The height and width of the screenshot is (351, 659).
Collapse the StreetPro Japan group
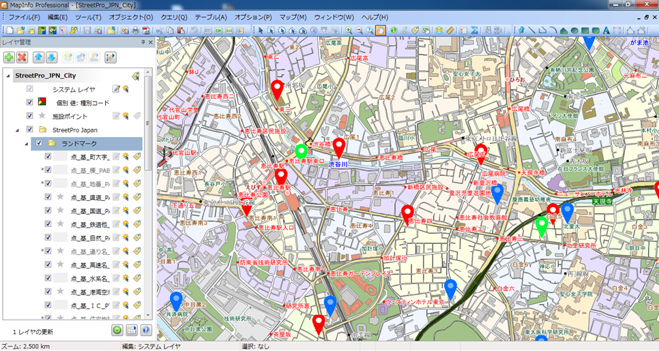(18, 130)
